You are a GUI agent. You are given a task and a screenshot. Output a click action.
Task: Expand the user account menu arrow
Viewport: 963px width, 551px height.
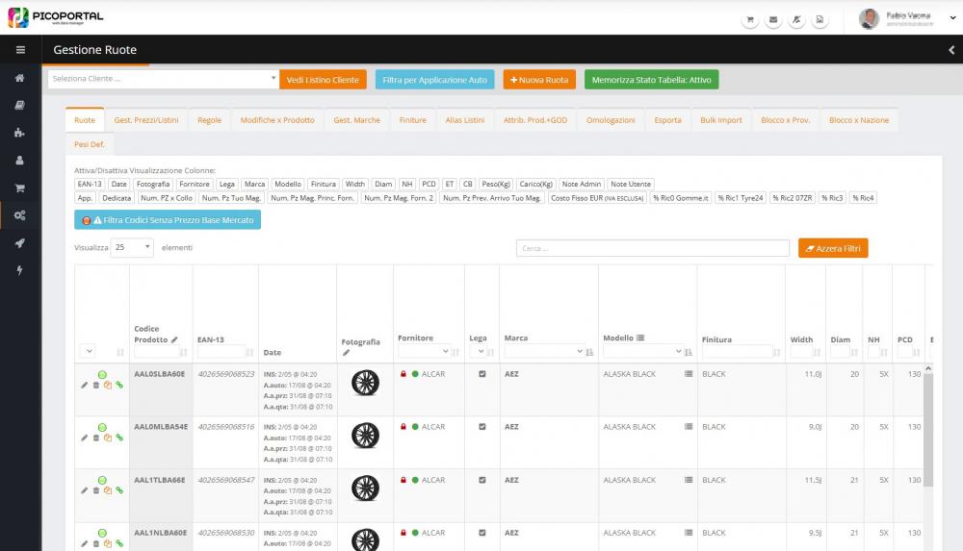[952, 18]
